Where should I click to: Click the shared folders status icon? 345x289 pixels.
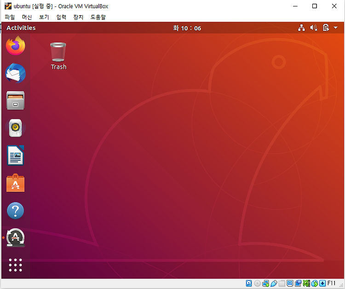point(282,283)
